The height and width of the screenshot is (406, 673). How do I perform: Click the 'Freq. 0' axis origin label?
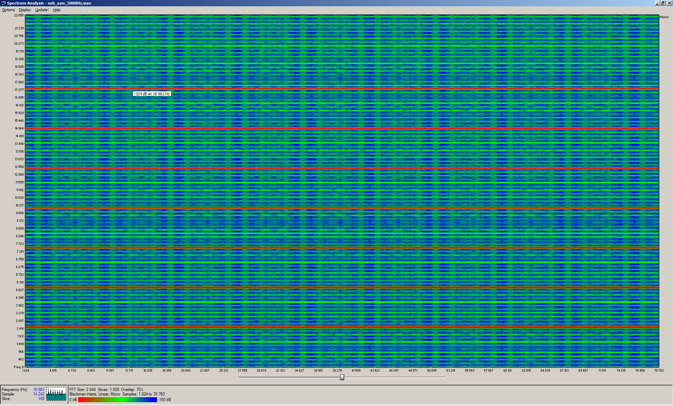pos(19,367)
